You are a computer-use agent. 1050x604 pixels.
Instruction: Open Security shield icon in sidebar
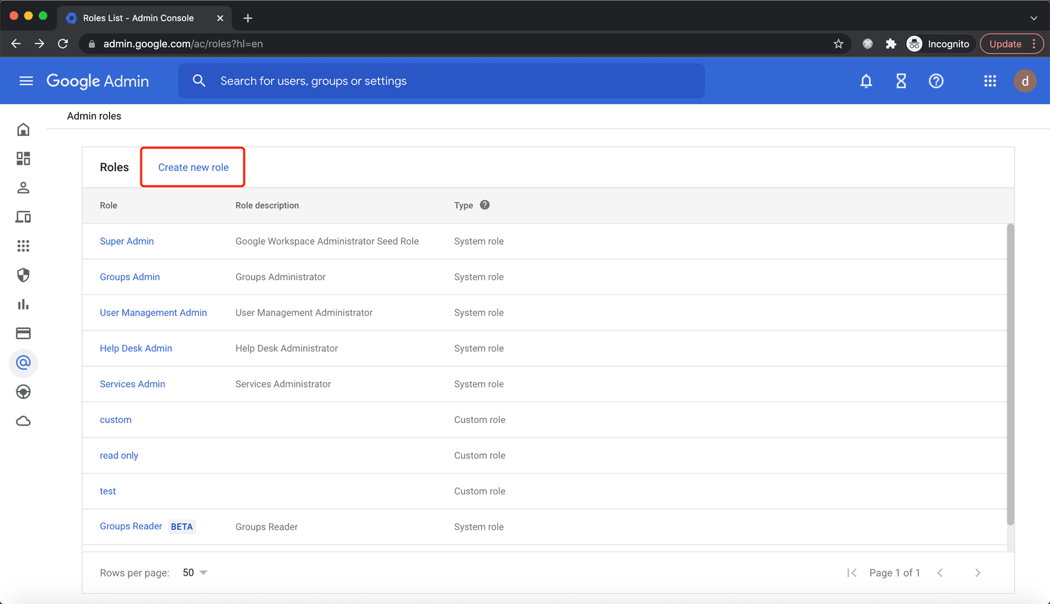coord(23,275)
